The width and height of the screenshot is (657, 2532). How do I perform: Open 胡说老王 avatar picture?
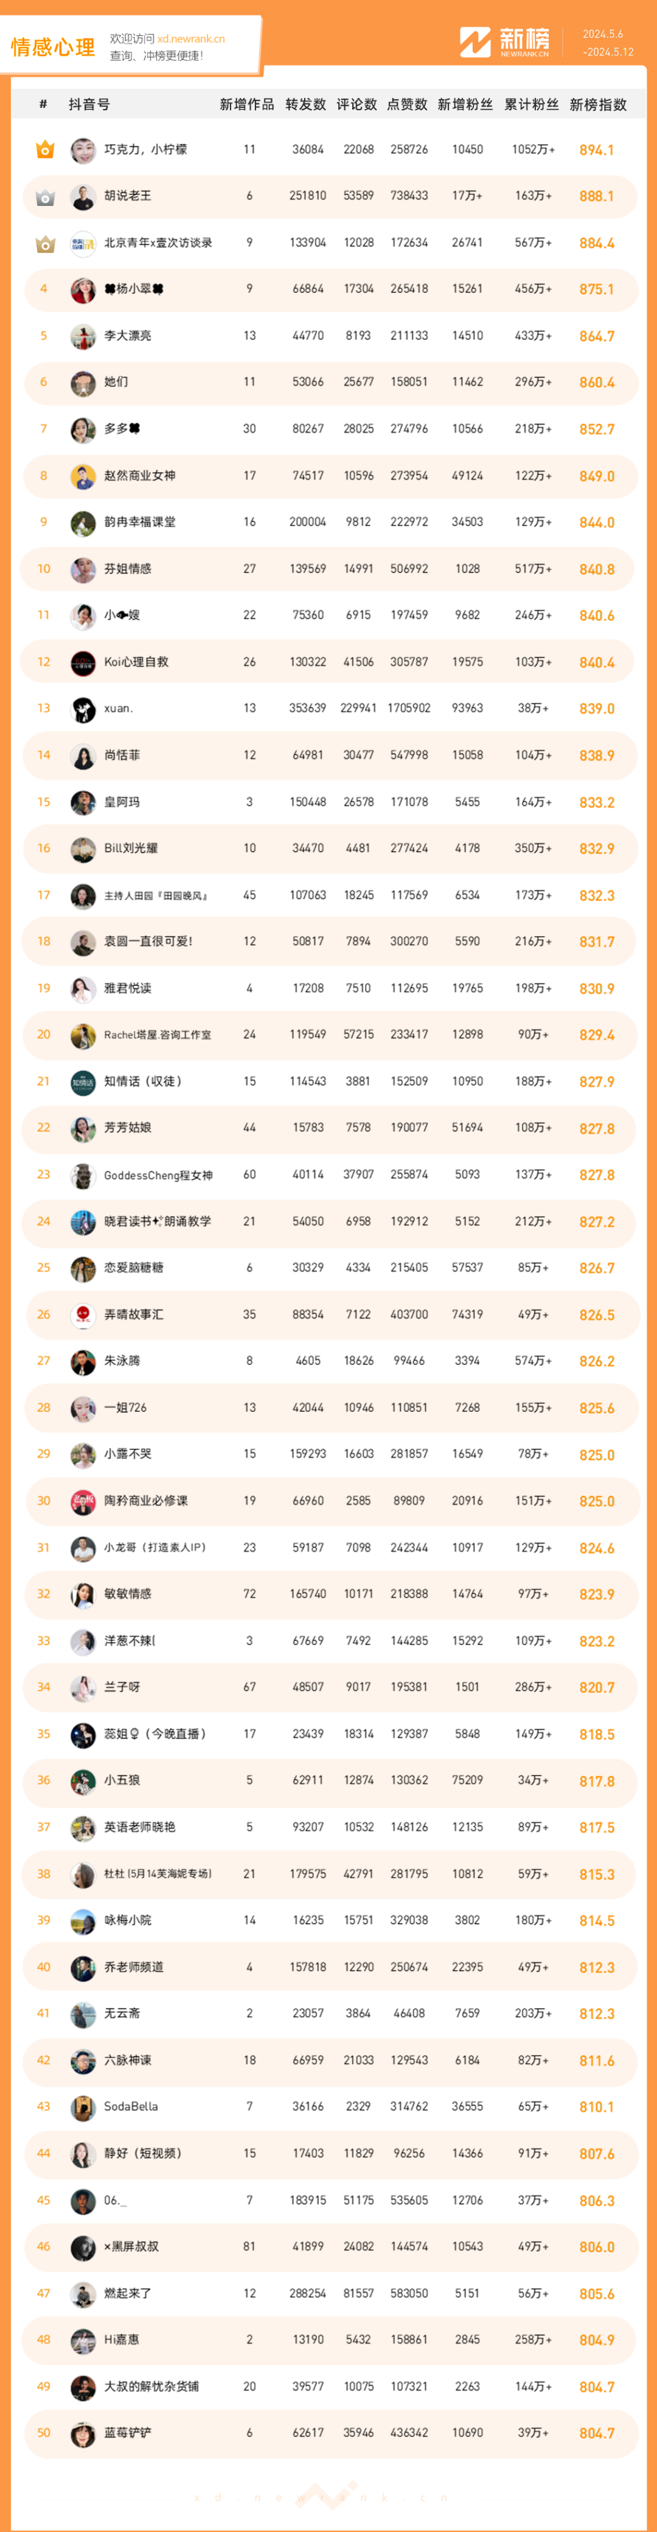tap(83, 197)
